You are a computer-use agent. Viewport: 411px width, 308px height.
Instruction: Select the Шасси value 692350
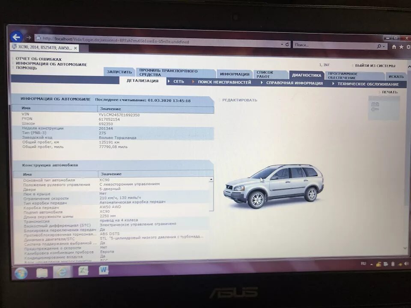[106, 124]
